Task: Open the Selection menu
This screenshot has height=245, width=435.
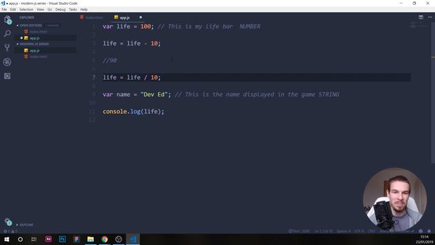Action: [x=27, y=10]
